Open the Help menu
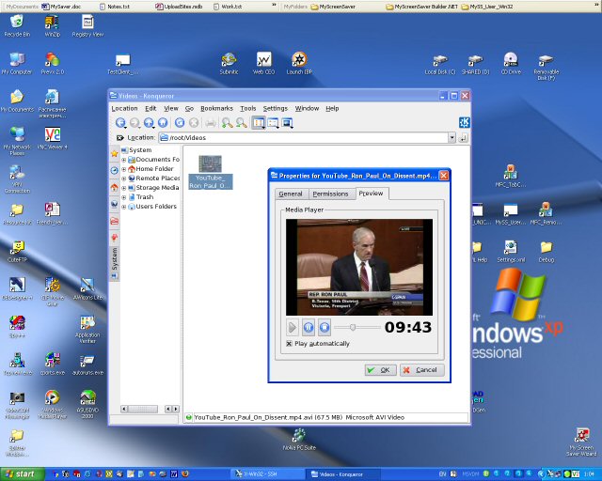Viewport: 602px width, 481px height. point(332,109)
